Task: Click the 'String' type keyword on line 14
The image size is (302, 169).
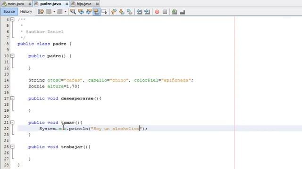Action: [x=36, y=80]
